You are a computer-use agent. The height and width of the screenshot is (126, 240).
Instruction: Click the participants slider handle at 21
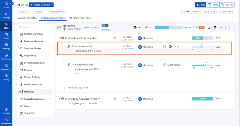coord(201,47)
